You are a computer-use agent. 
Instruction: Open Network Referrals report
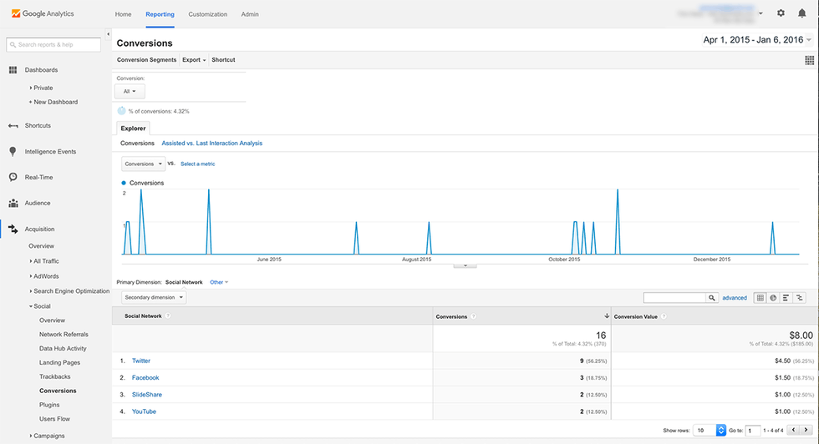click(x=64, y=335)
